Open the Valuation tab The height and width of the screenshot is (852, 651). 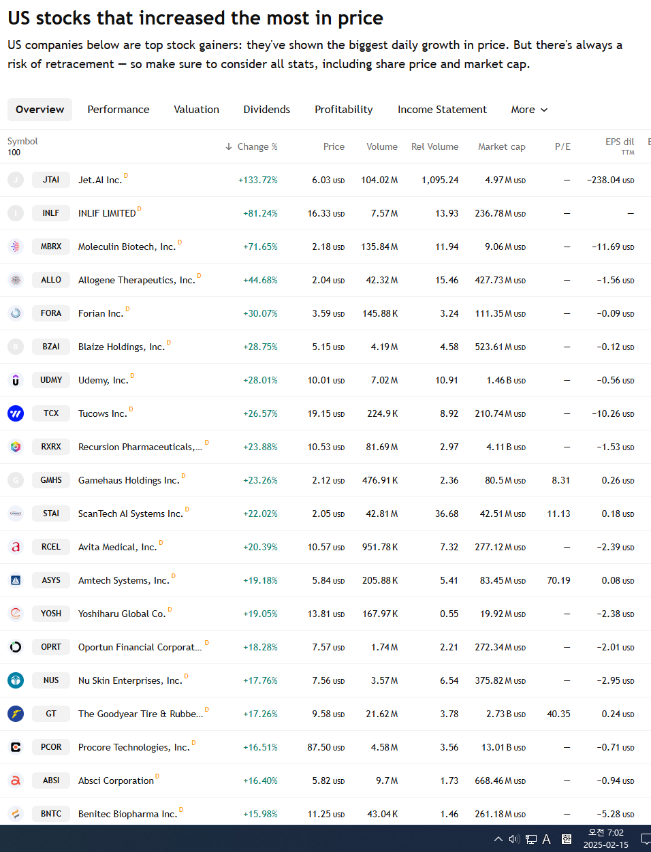coord(197,110)
